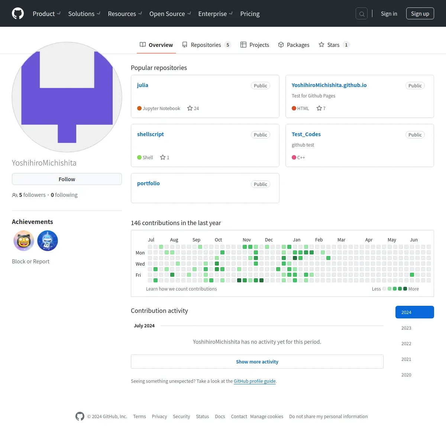Open the Achievements heading link
Viewport: 446px width, 436px height.
(32, 222)
